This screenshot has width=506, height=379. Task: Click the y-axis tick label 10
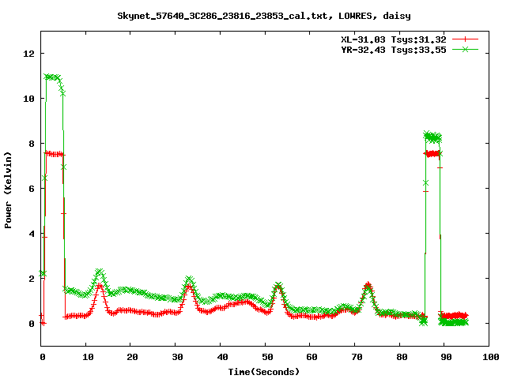(x=28, y=99)
